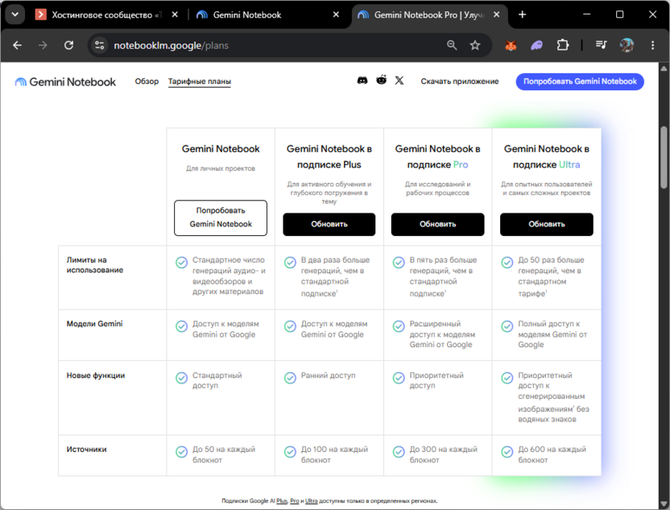
Task: Click checkmark beside В пять раз больше
Action: pyautogui.click(x=399, y=263)
